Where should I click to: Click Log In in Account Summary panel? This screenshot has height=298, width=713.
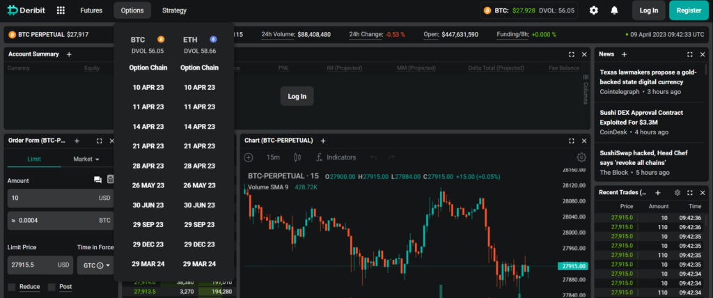297,96
